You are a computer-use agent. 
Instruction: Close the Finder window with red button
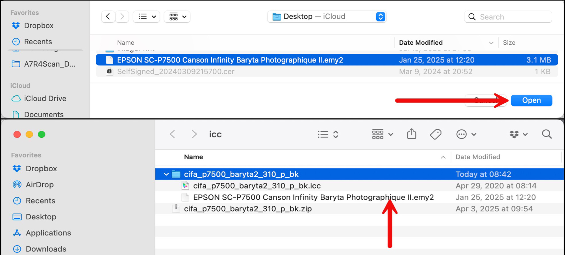coord(17,134)
